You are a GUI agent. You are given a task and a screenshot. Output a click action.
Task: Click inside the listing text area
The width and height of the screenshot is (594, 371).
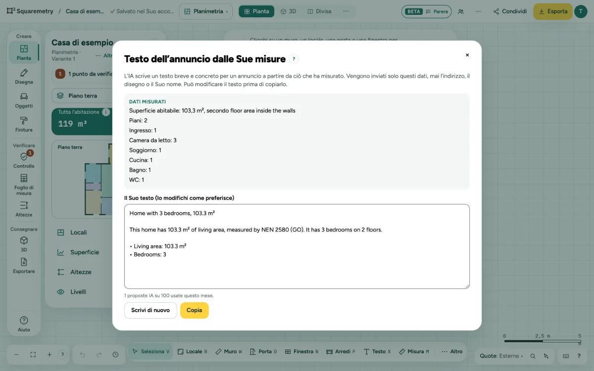pos(297,246)
